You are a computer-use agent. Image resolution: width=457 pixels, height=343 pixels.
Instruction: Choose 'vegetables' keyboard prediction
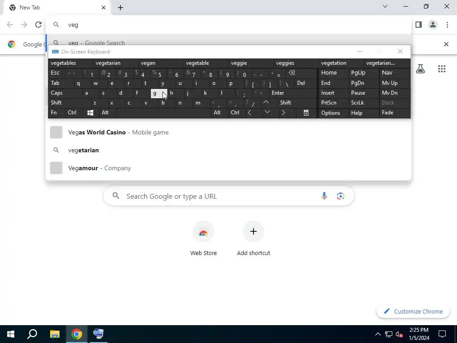coord(71,63)
